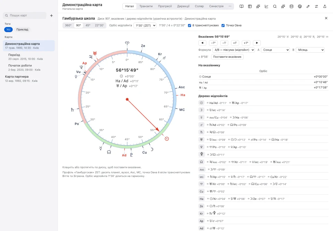
Task: Select the Saturn glyph in midpoint tree
Action: pos(201,132)
